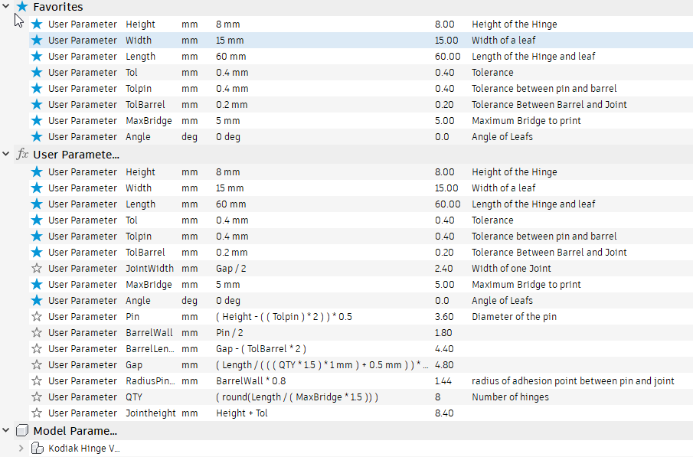Mark Jointheight parameter as favorite

(x=37, y=413)
